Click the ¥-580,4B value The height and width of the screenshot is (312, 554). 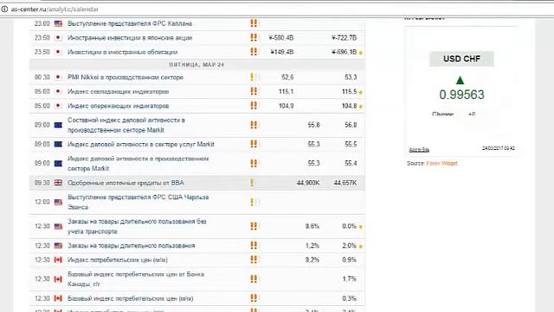coord(280,38)
